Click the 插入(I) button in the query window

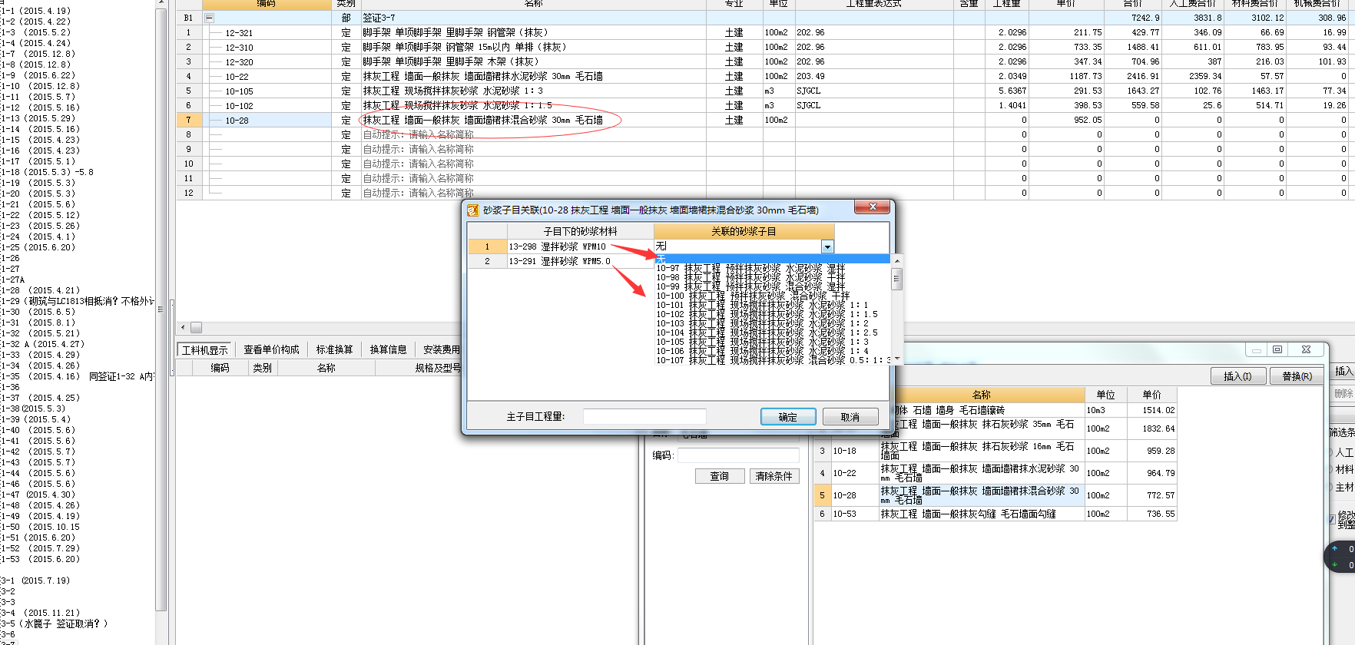click(x=1237, y=376)
